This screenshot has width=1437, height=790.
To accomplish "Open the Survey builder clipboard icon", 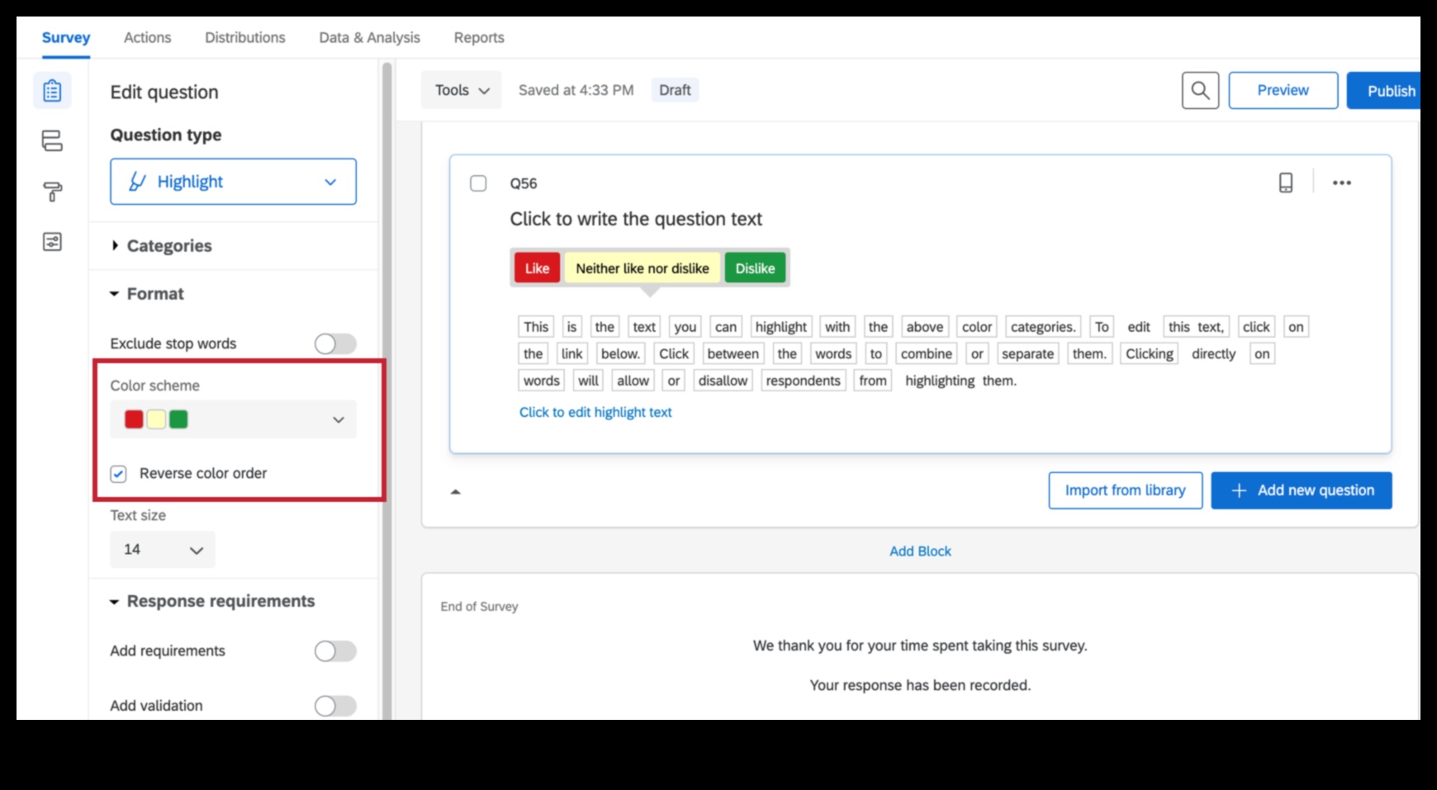I will [52, 91].
